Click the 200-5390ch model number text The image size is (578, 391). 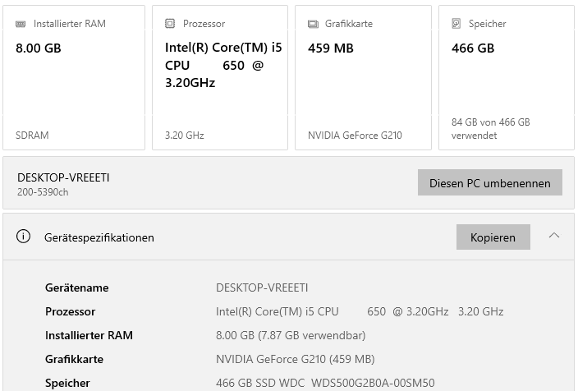(43, 192)
